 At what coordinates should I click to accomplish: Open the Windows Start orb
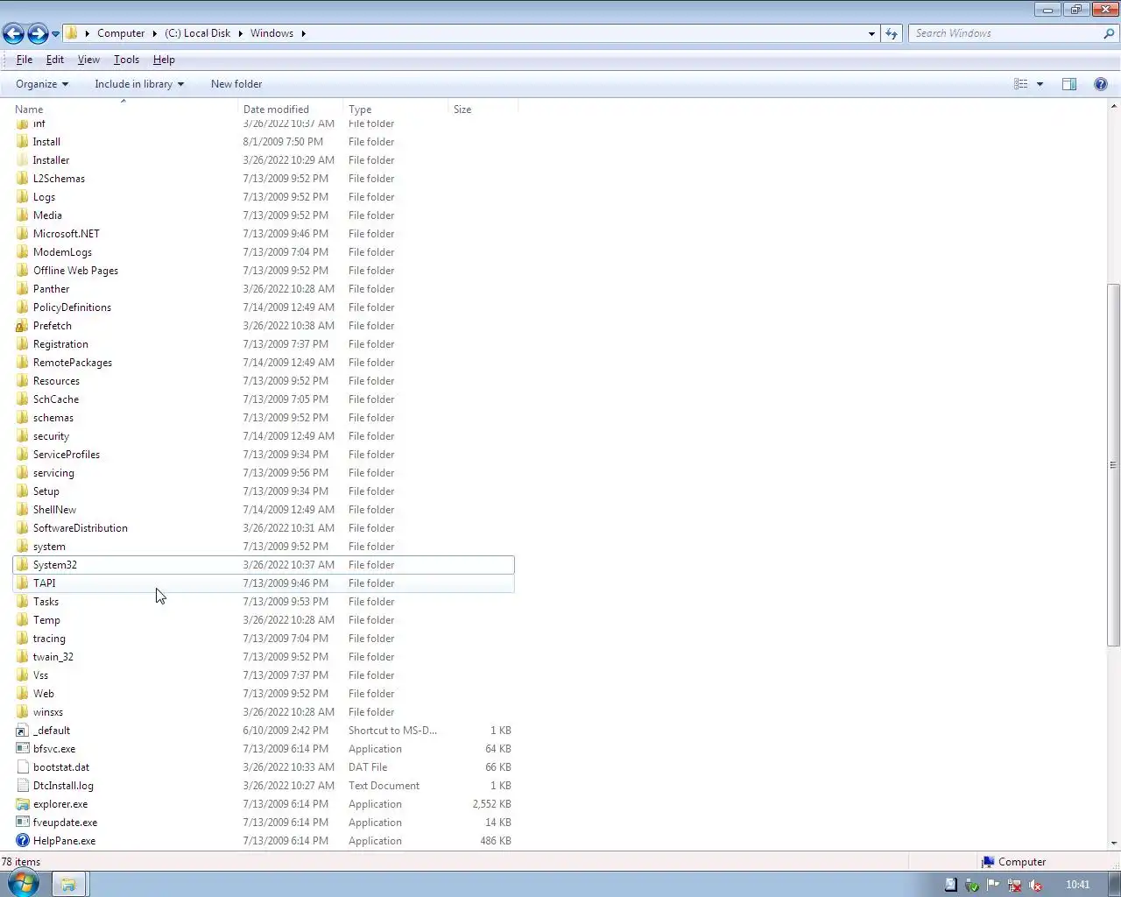23,883
